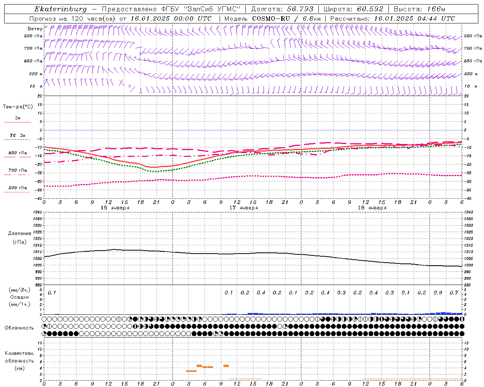The height and width of the screenshot is (387, 484).
Task: Click the Долгота: 56.793 header value
Action: [x=282, y=9]
